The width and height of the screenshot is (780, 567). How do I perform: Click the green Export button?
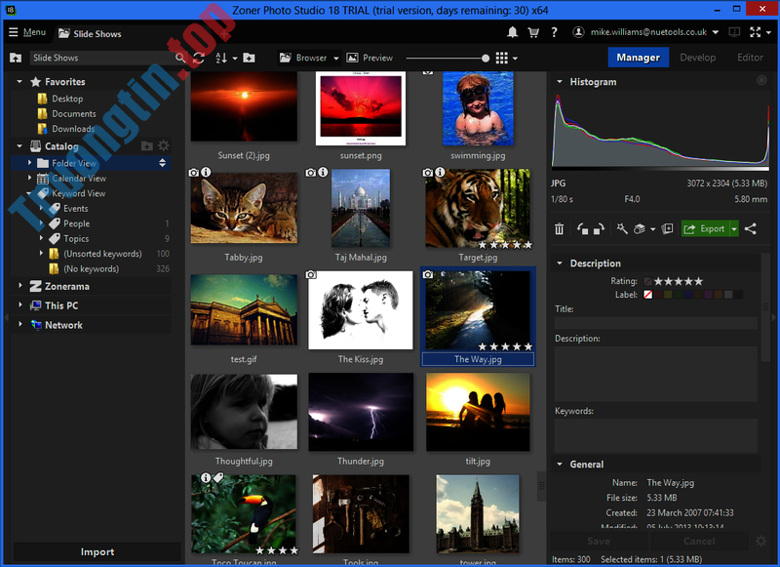pos(705,229)
